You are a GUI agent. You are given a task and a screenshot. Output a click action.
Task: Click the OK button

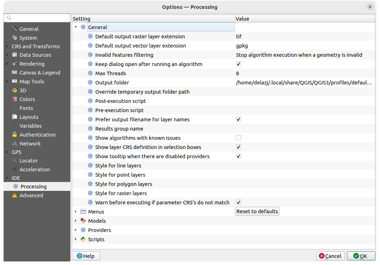tap(360, 256)
